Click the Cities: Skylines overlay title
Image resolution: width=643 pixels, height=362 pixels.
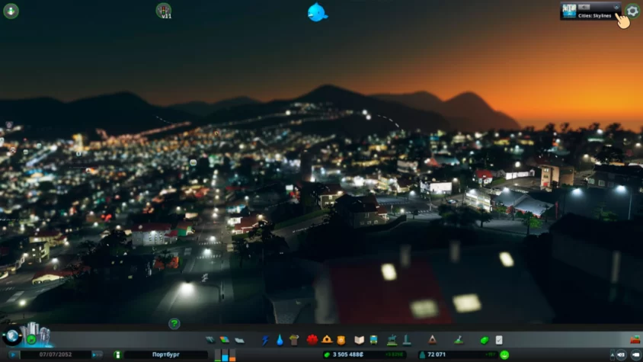(x=594, y=15)
